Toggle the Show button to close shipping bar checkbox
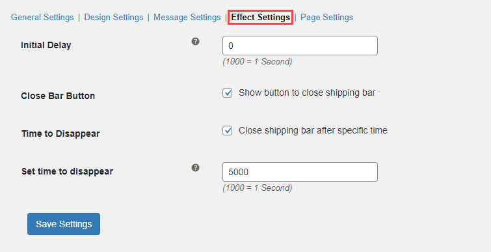491x252 pixels. 228,92
